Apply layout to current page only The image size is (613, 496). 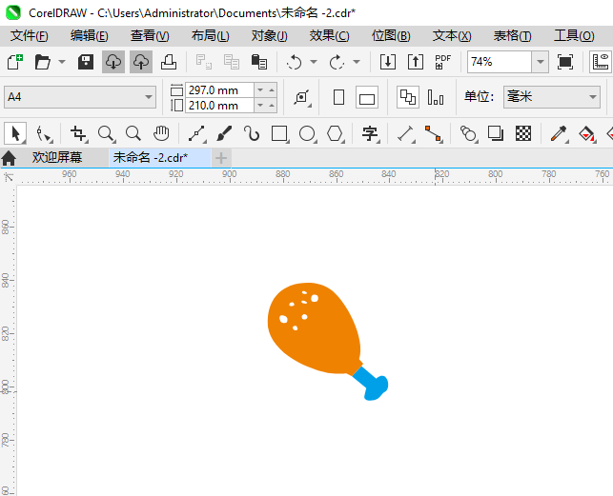(436, 97)
